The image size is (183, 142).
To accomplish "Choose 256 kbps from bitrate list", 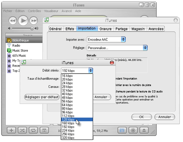I will pos(77,134).
